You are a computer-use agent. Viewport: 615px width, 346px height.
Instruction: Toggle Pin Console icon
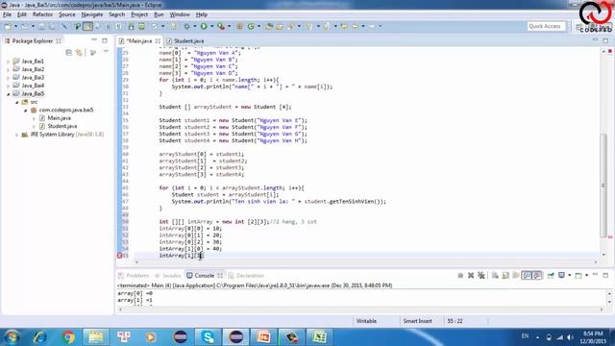[x=551, y=276]
